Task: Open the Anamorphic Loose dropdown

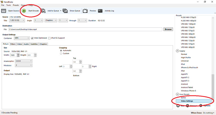Action: pos(24,61)
